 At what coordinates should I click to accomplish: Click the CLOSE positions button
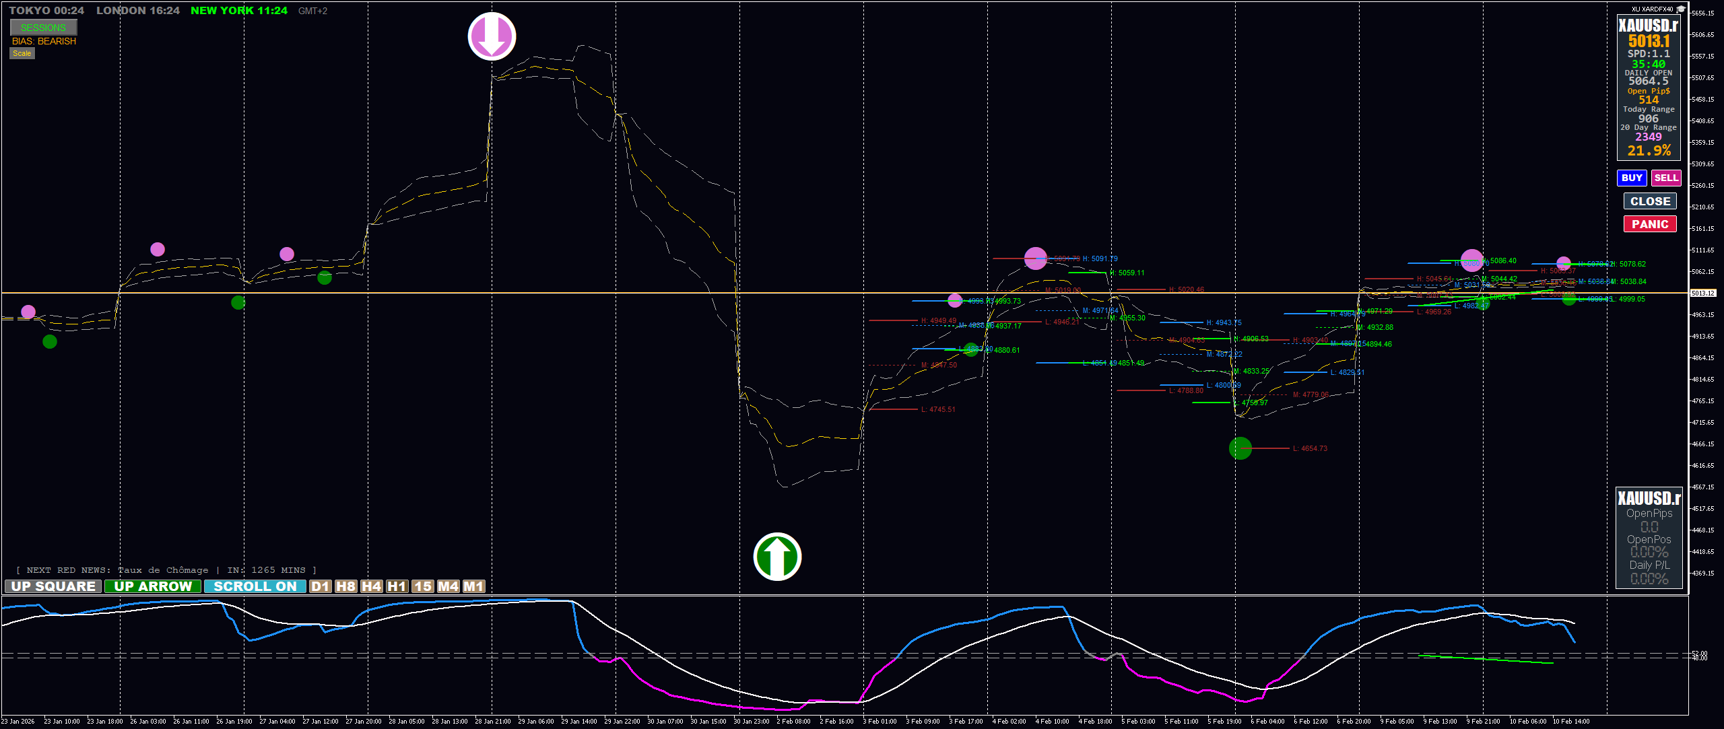point(1649,201)
